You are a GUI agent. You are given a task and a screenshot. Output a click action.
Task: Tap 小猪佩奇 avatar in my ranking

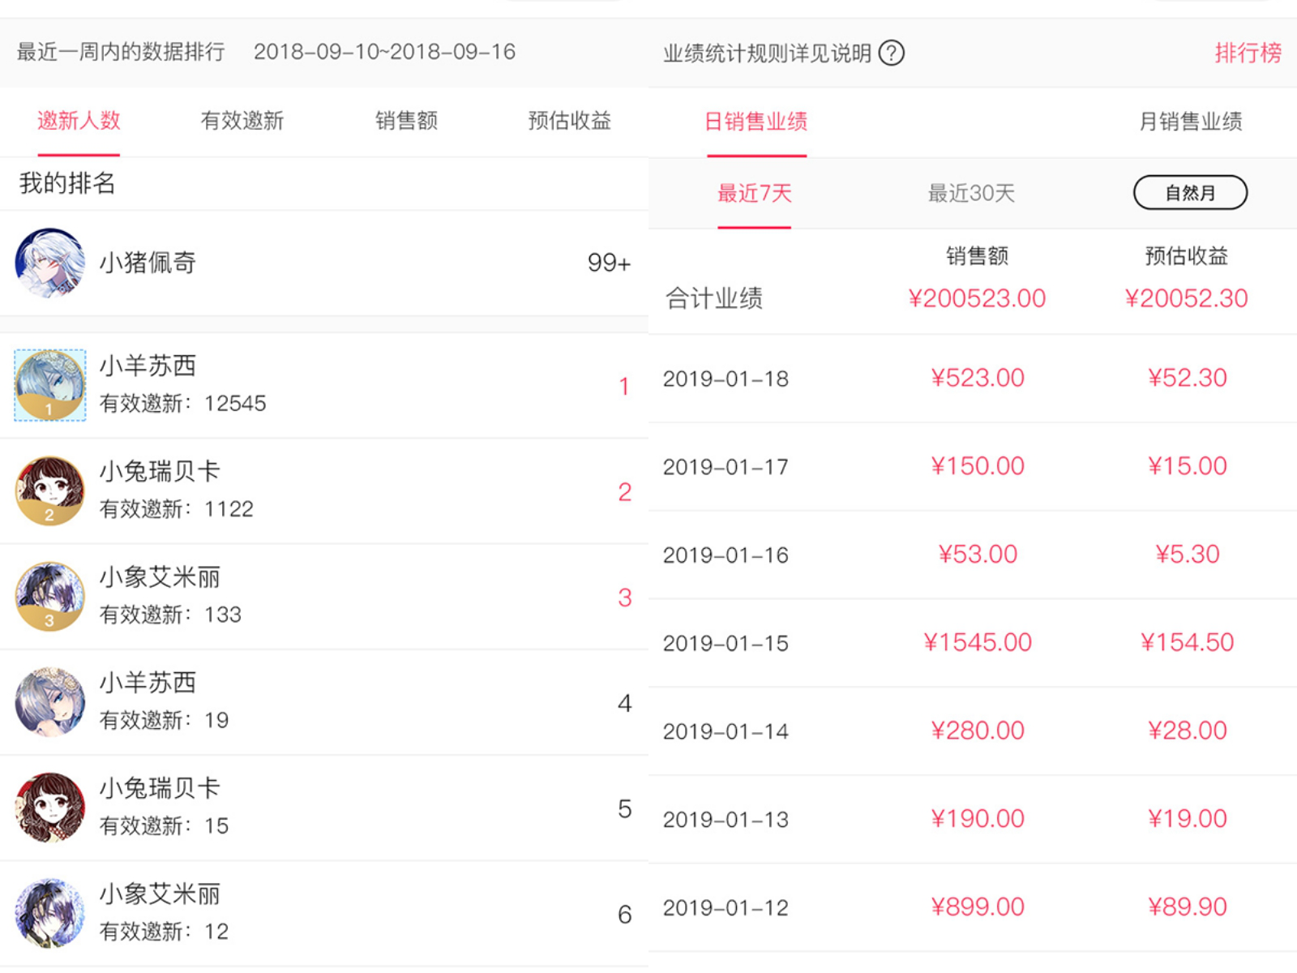(x=50, y=263)
